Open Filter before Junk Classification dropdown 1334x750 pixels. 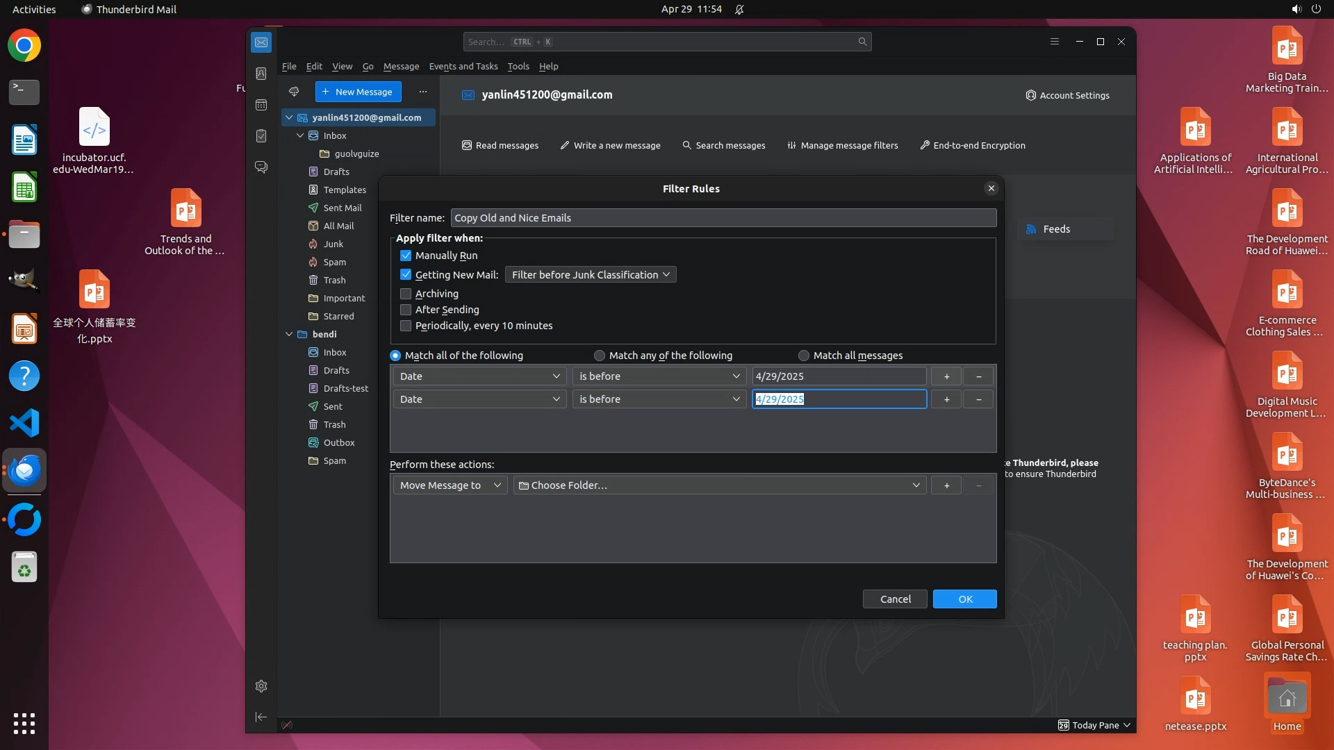pos(590,275)
